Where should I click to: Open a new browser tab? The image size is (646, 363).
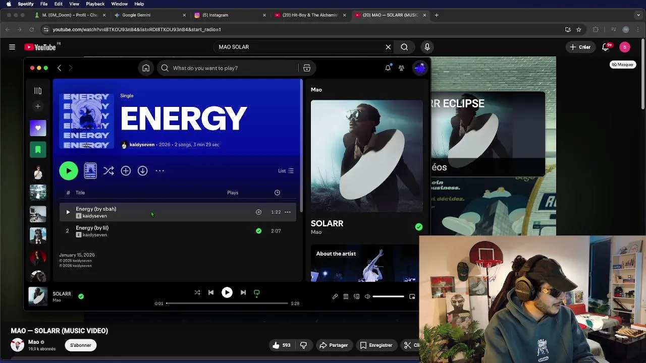pyautogui.click(x=437, y=15)
